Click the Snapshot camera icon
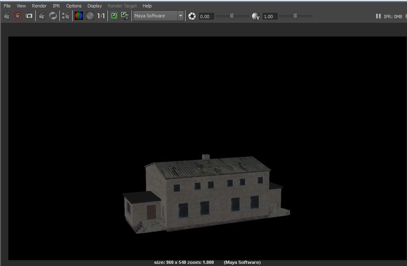 (x=29, y=16)
